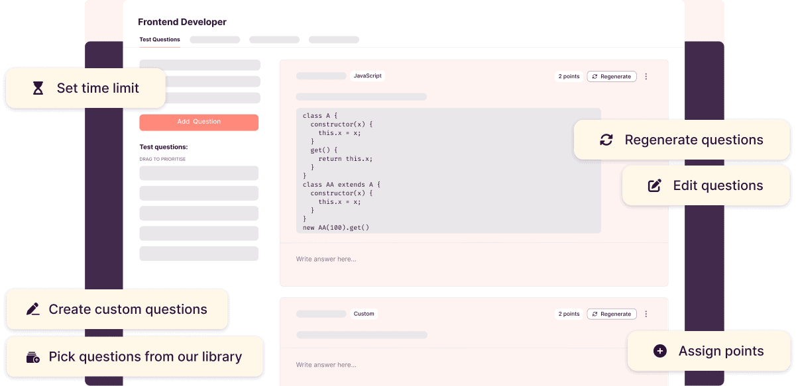The height and width of the screenshot is (386, 796).
Task: Select the refresh icon in Regenerate questions callout
Action: (606, 140)
